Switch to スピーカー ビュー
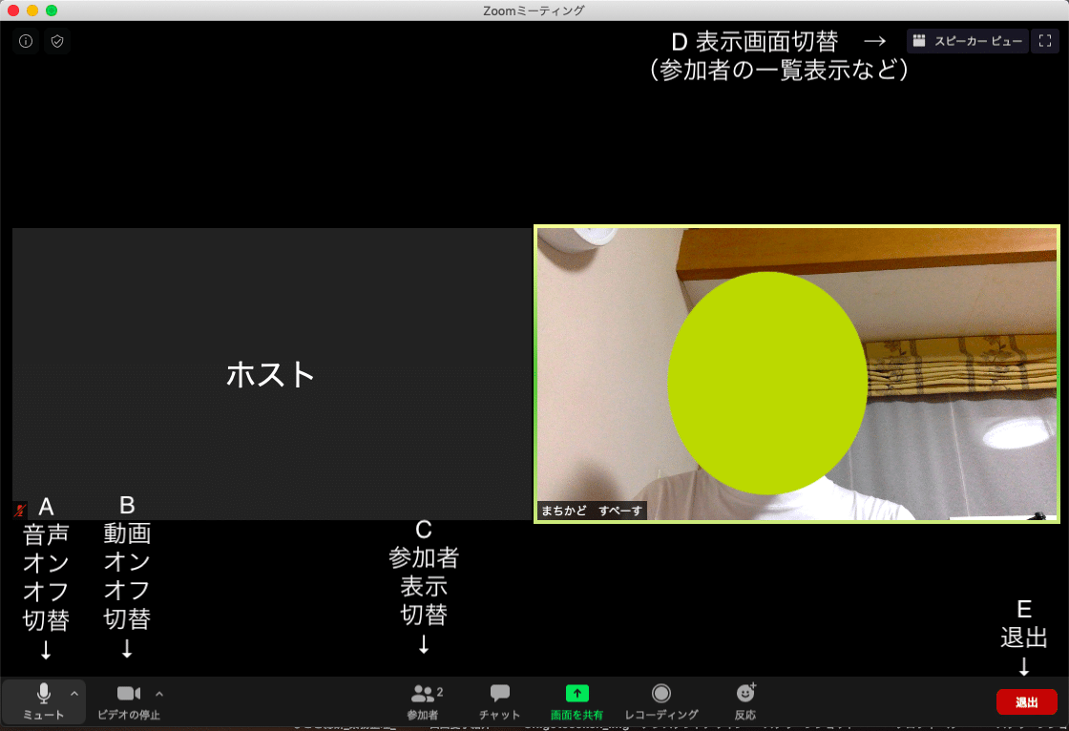This screenshot has height=731, width=1069. tap(967, 41)
